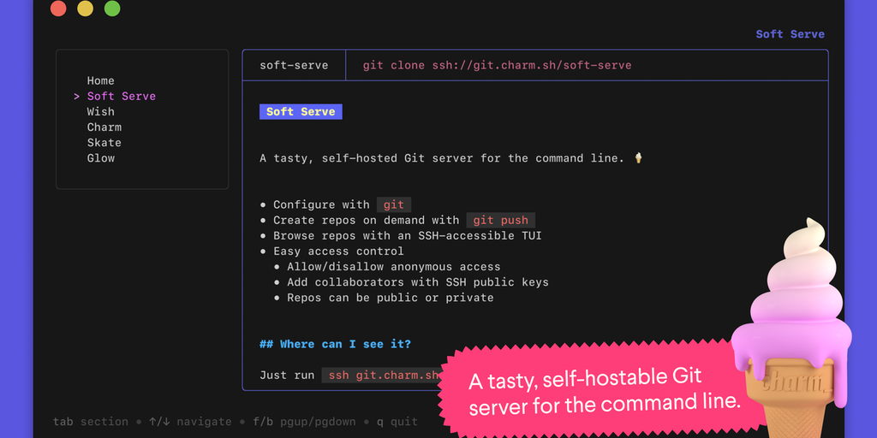This screenshot has height=438, width=877.
Task: Click 'Add collaborators with SSH public keys' line
Action: coord(418,282)
